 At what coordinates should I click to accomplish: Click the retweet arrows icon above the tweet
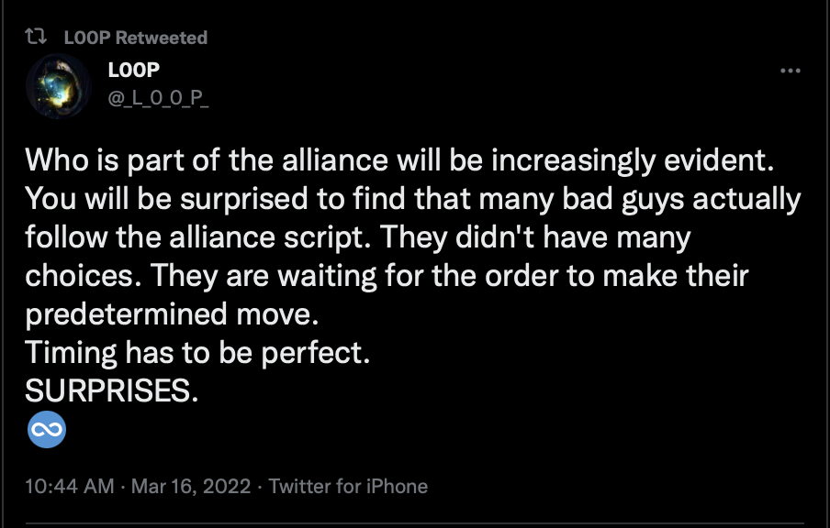click(x=36, y=37)
